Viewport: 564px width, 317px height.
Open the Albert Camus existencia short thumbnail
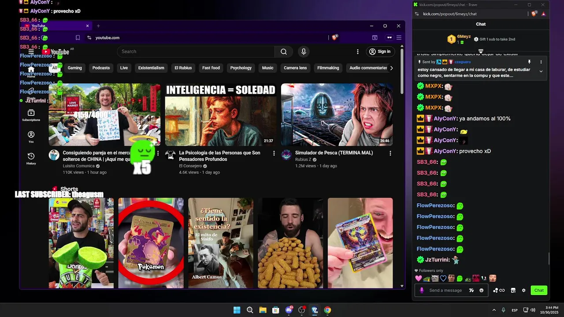click(221, 243)
